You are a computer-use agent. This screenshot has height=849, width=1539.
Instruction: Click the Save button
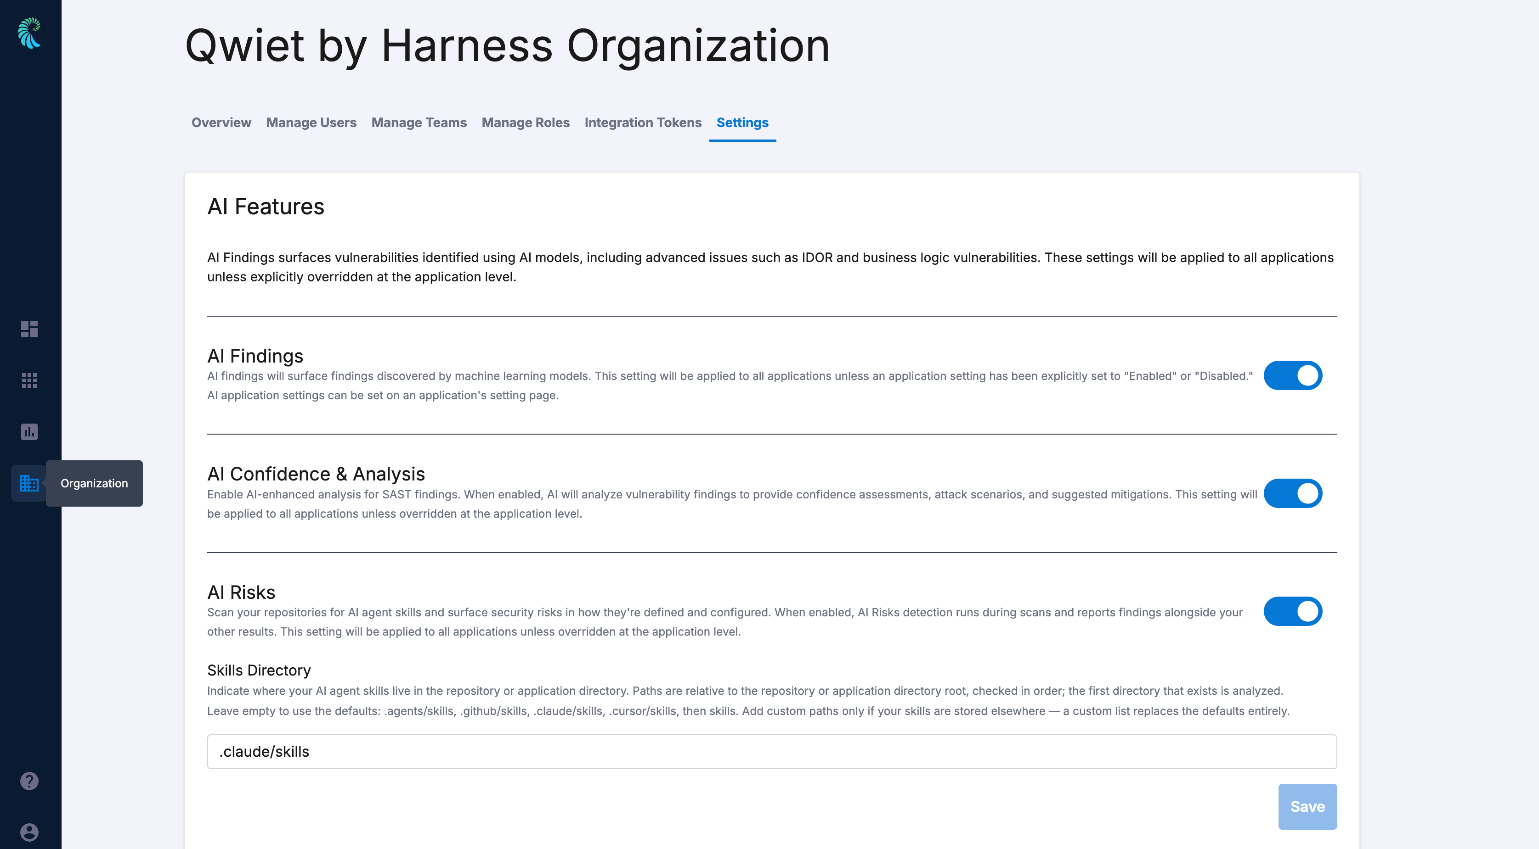click(1308, 806)
